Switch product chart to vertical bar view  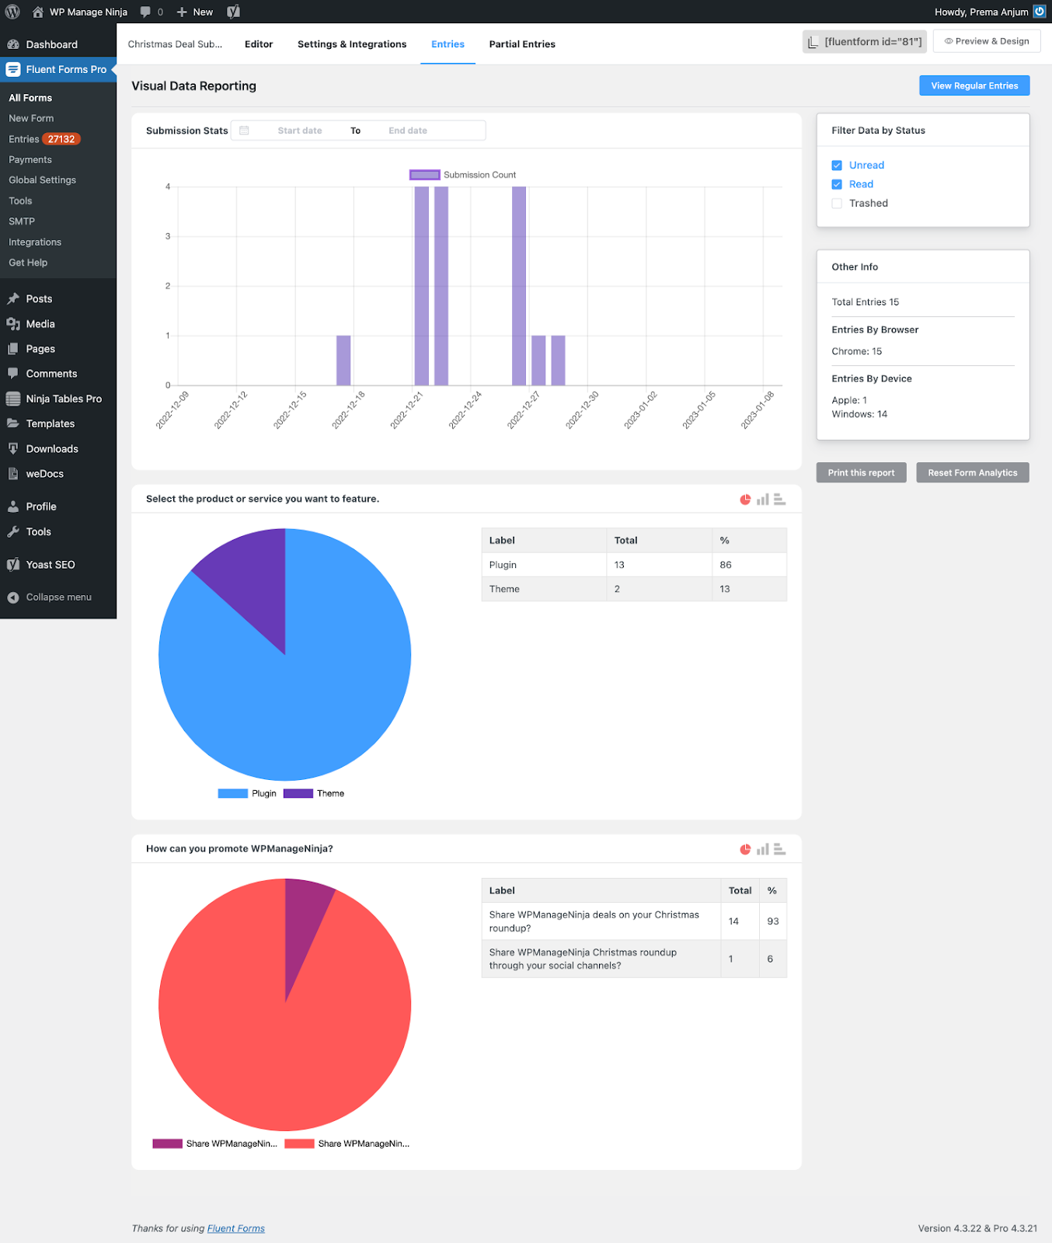point(763,500)
